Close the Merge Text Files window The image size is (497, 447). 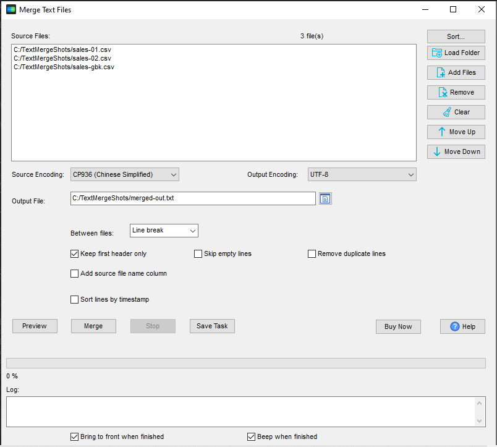[482, 9]
